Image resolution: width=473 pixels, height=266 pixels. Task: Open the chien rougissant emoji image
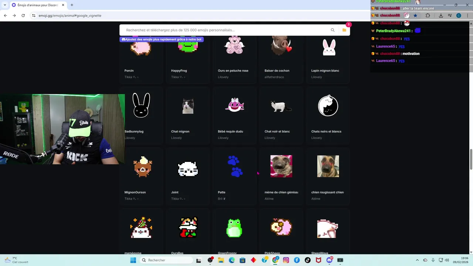328,166
